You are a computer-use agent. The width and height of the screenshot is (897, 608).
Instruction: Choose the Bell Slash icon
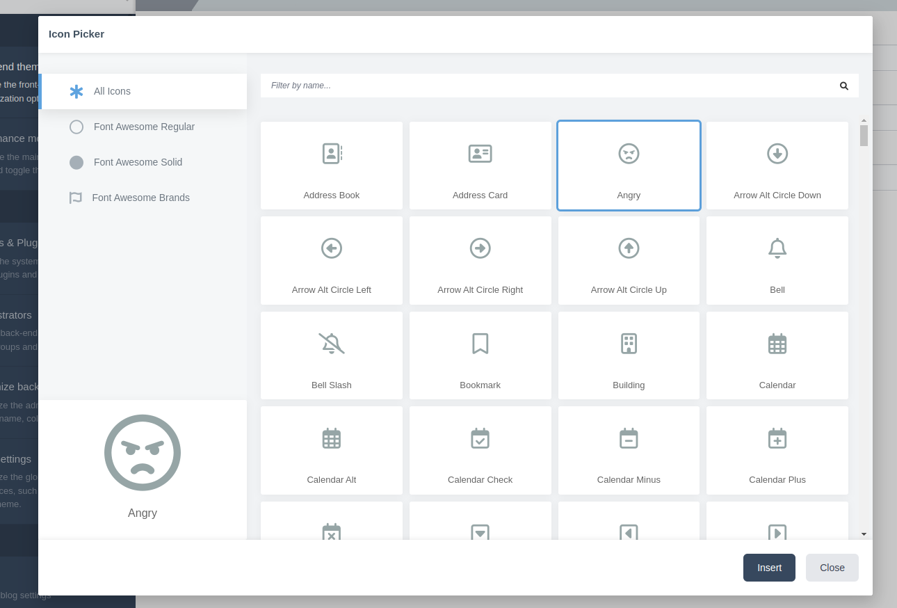[x=332, y=355]
